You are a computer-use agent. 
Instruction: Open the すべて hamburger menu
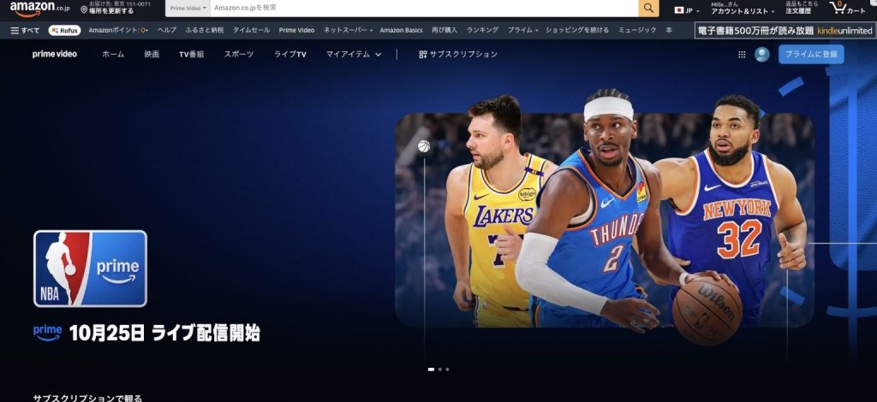[25, 30]
